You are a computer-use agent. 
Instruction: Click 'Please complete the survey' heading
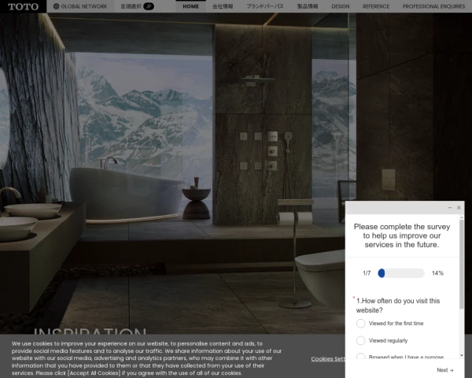(x=402, y=235)
